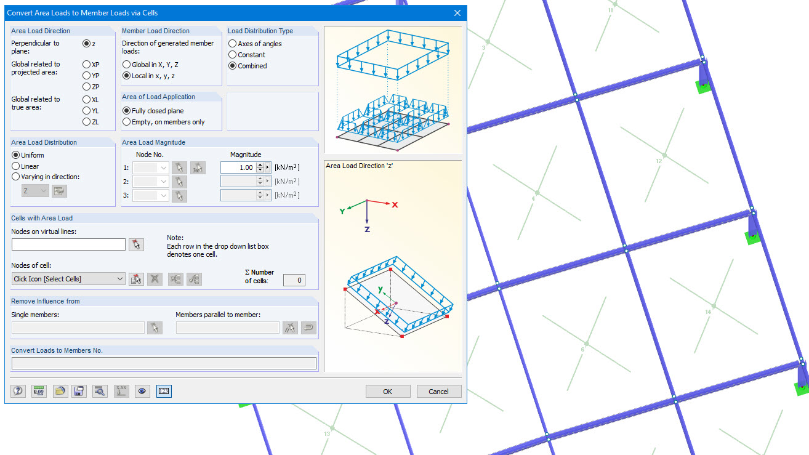Screen dimensions: 809x455
Task: Click the eye visibility icon in bottom toolbar
Action: [142, 390]
